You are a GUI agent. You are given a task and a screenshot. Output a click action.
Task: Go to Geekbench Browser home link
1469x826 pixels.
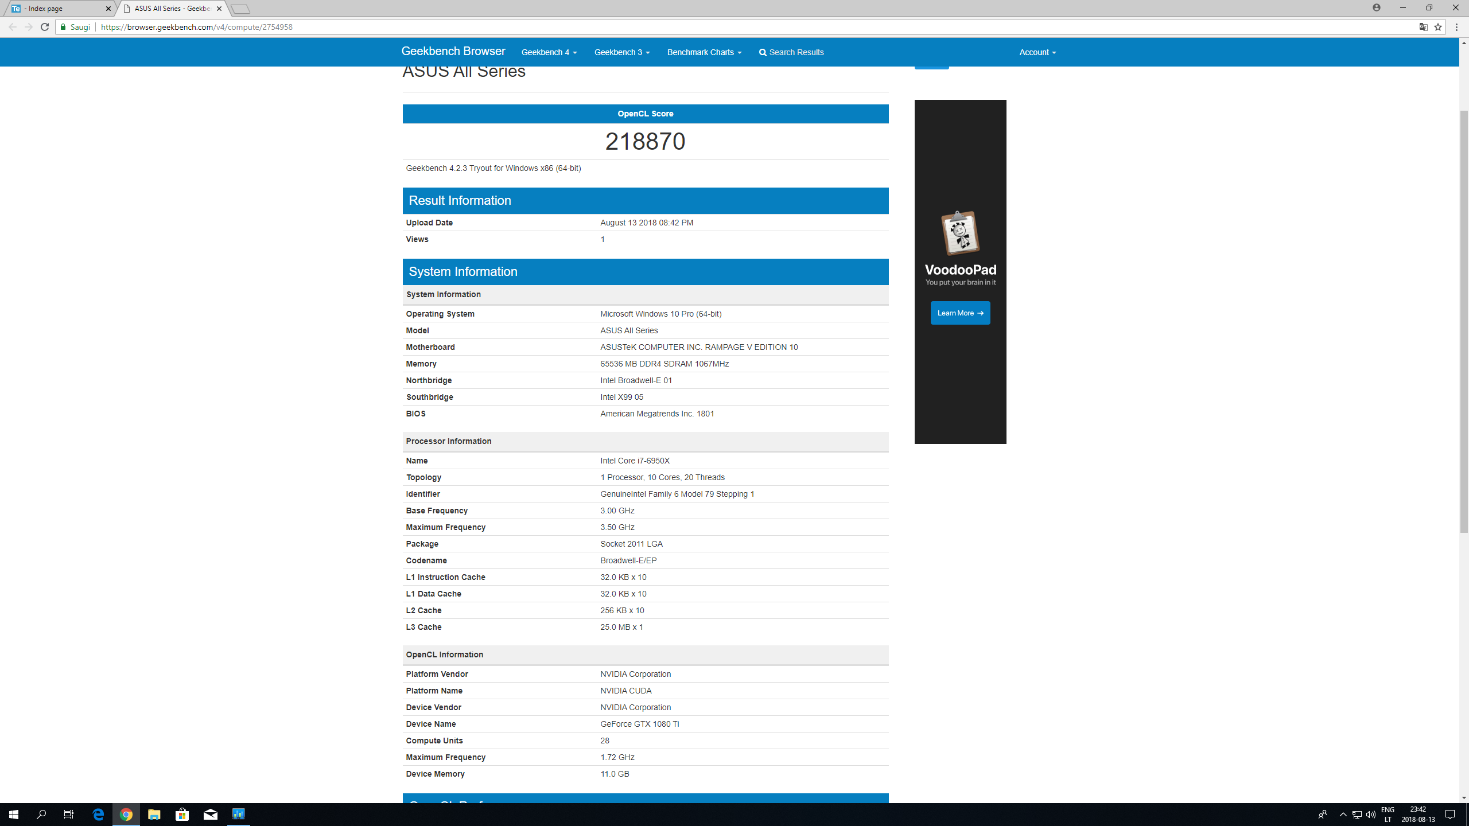click(x=453, y=51)
